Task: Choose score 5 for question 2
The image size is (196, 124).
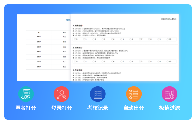Action: (x=121, y=62)
